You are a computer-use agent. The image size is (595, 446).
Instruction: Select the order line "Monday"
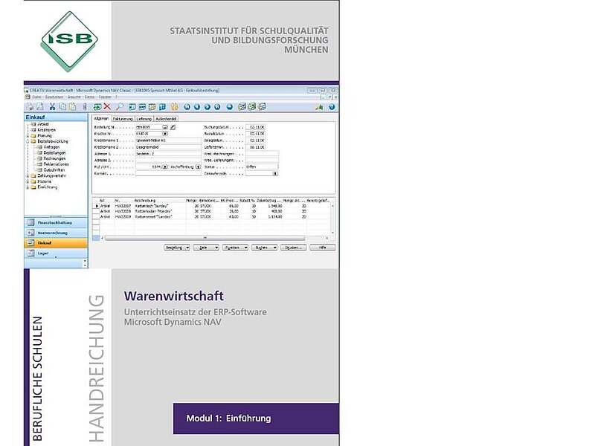213,211
